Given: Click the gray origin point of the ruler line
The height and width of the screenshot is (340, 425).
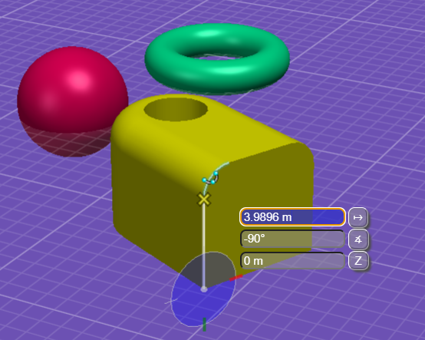Looking at the screenshot, I should (204, 289).
